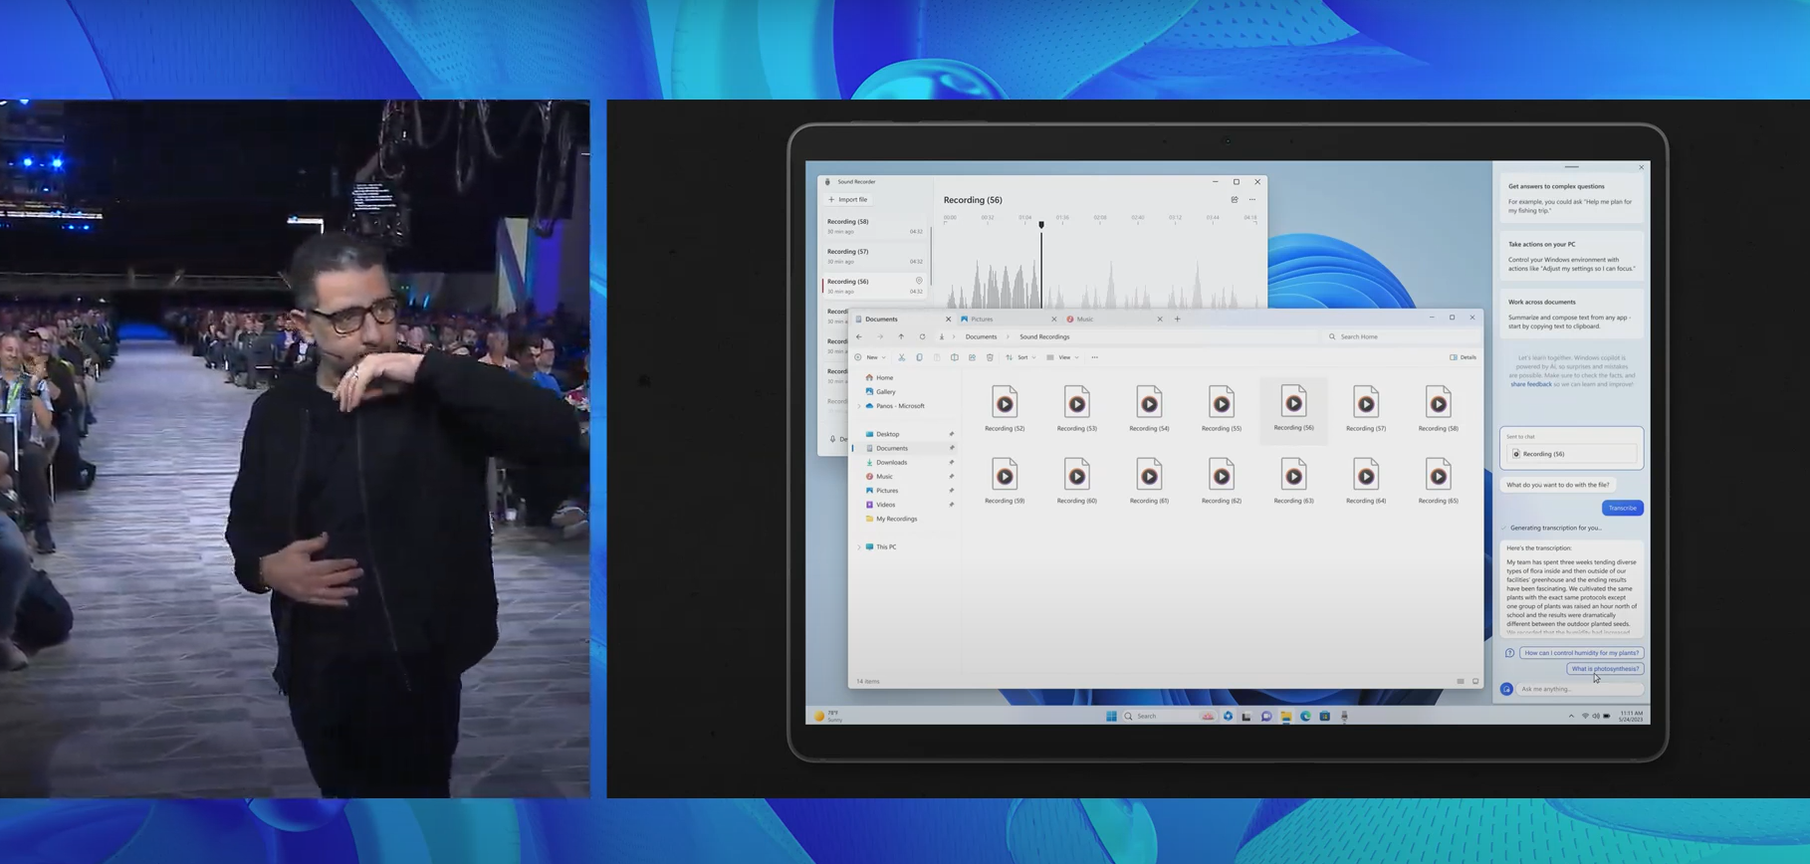Click the Sound Recordings breadcrumb
This screenshot has width=1810, height=864.
(1043, 336)
